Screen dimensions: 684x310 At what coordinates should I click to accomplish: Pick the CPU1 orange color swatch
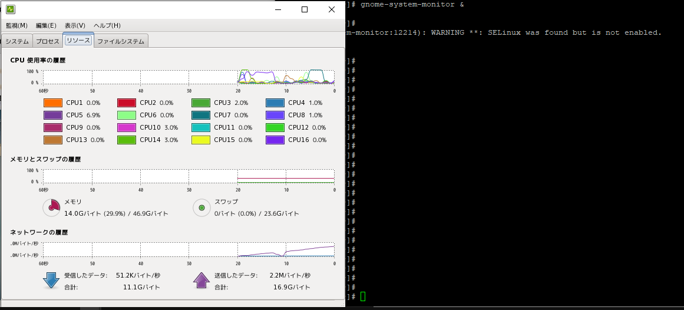click(53, 103)
